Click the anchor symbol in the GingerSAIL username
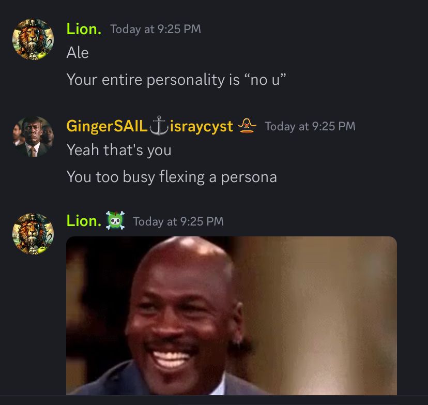428x405 pixels. click(159, 126)
